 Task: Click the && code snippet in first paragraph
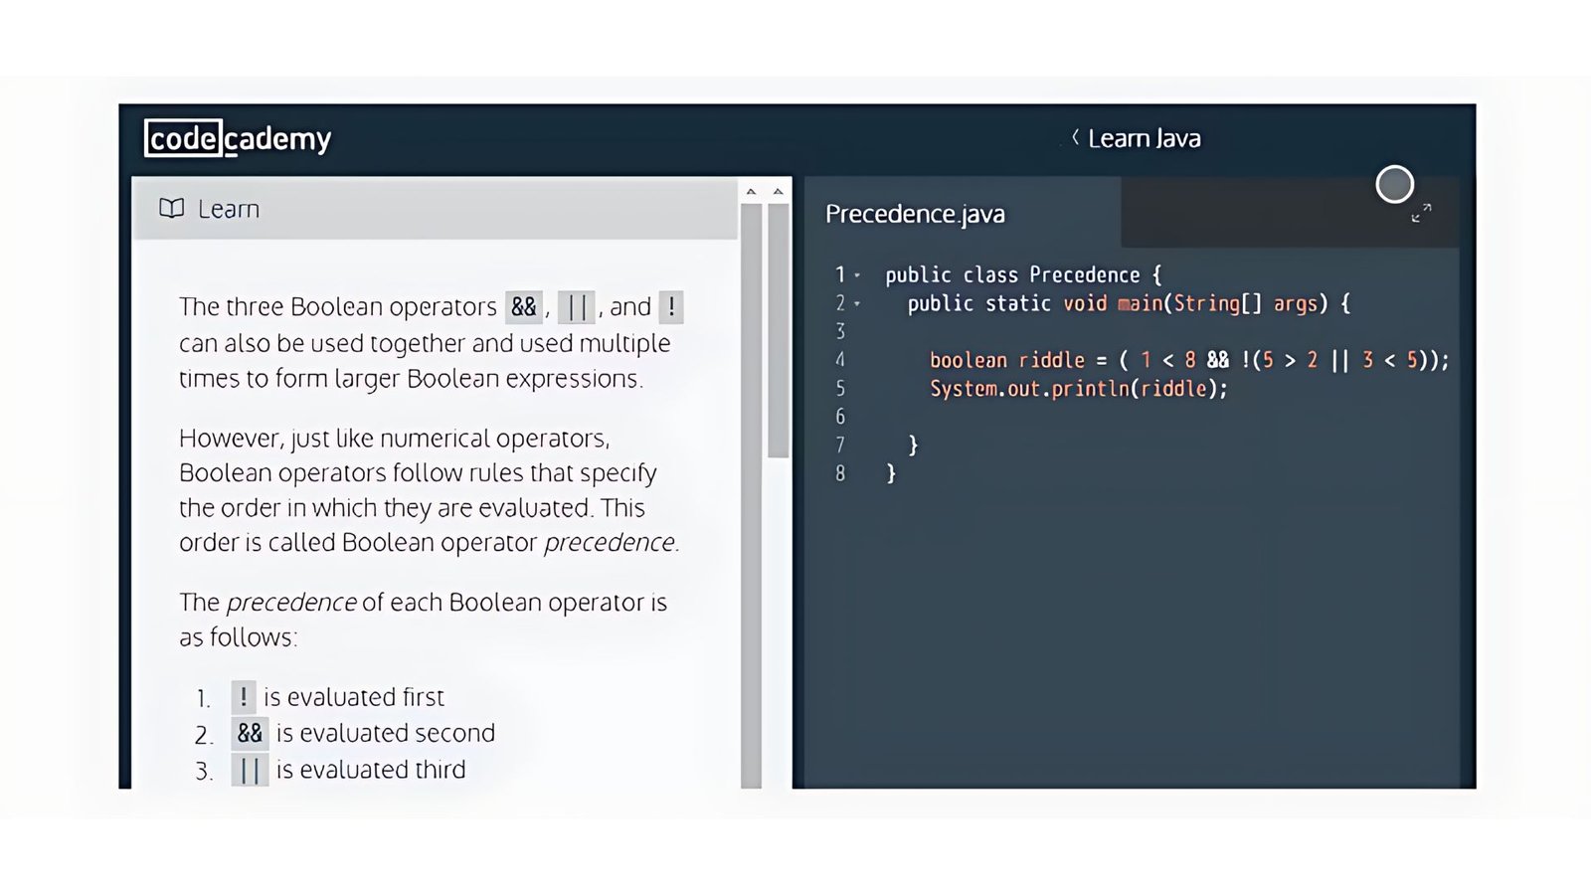tap(524, 306)
